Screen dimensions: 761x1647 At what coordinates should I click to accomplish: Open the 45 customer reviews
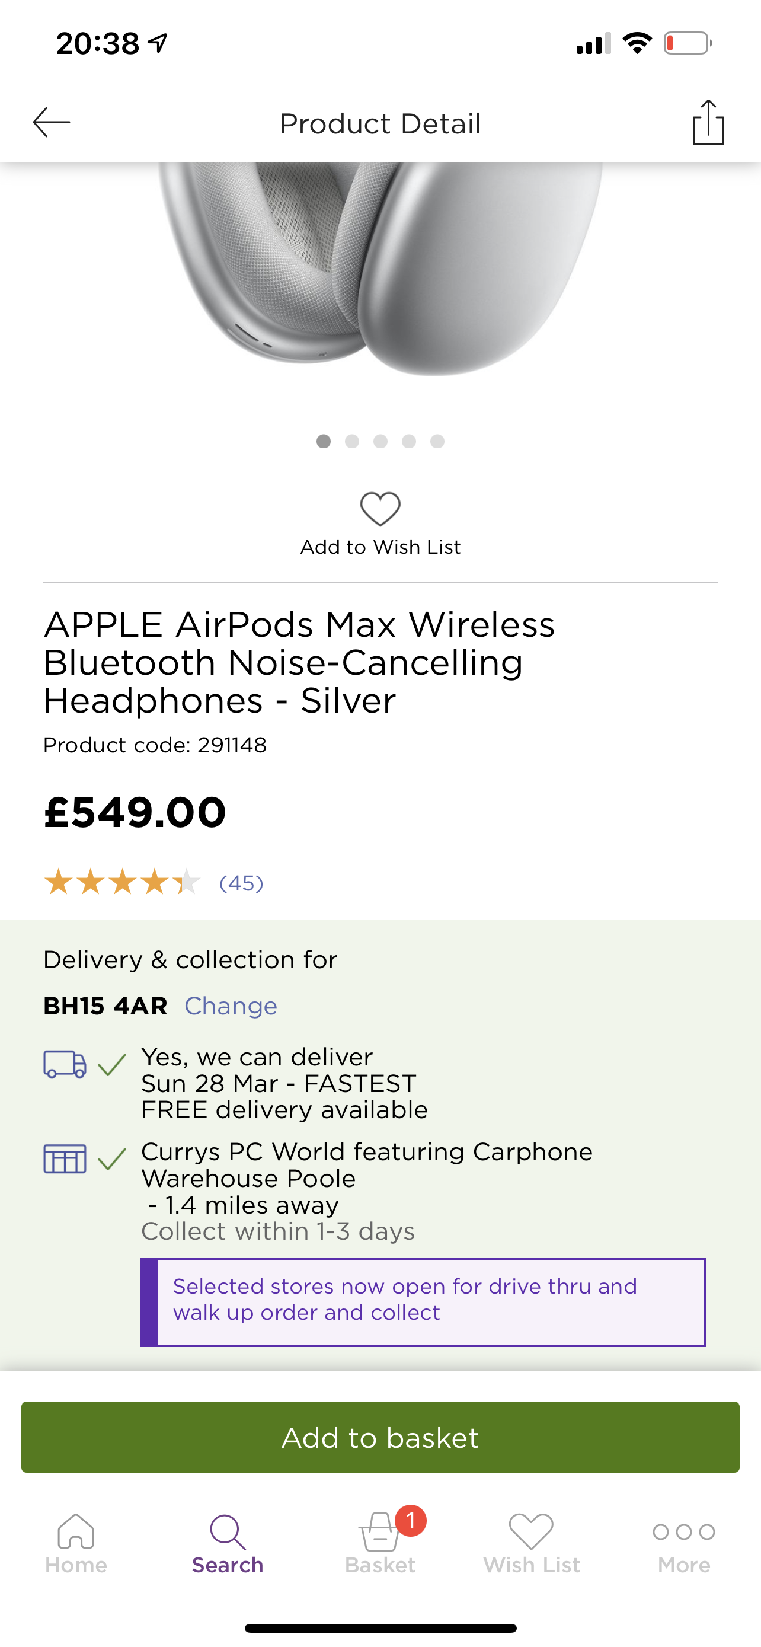(x=241, y=883)
